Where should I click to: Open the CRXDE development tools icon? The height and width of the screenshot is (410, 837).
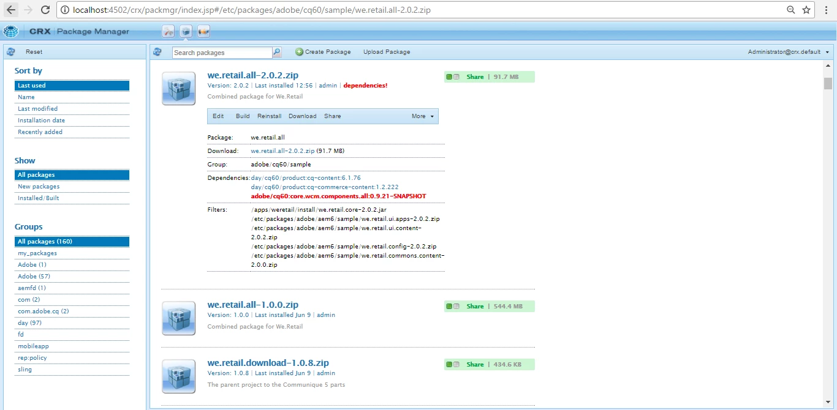tap(169, 31)
